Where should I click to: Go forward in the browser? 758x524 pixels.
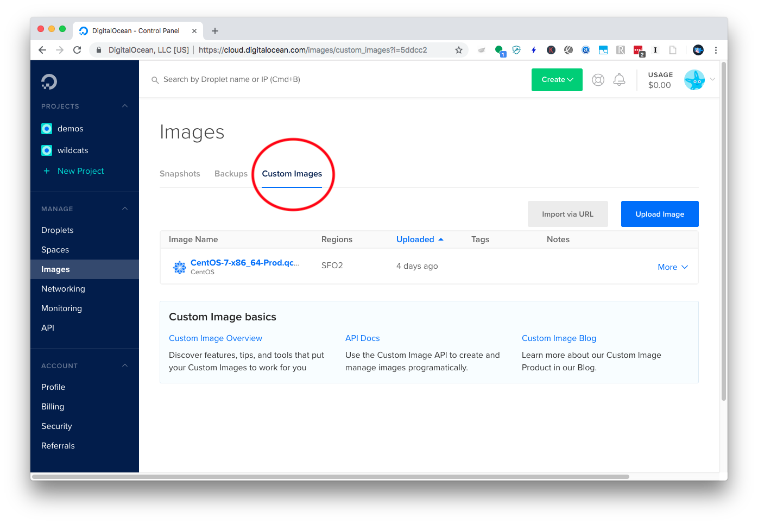pos(60,50)
